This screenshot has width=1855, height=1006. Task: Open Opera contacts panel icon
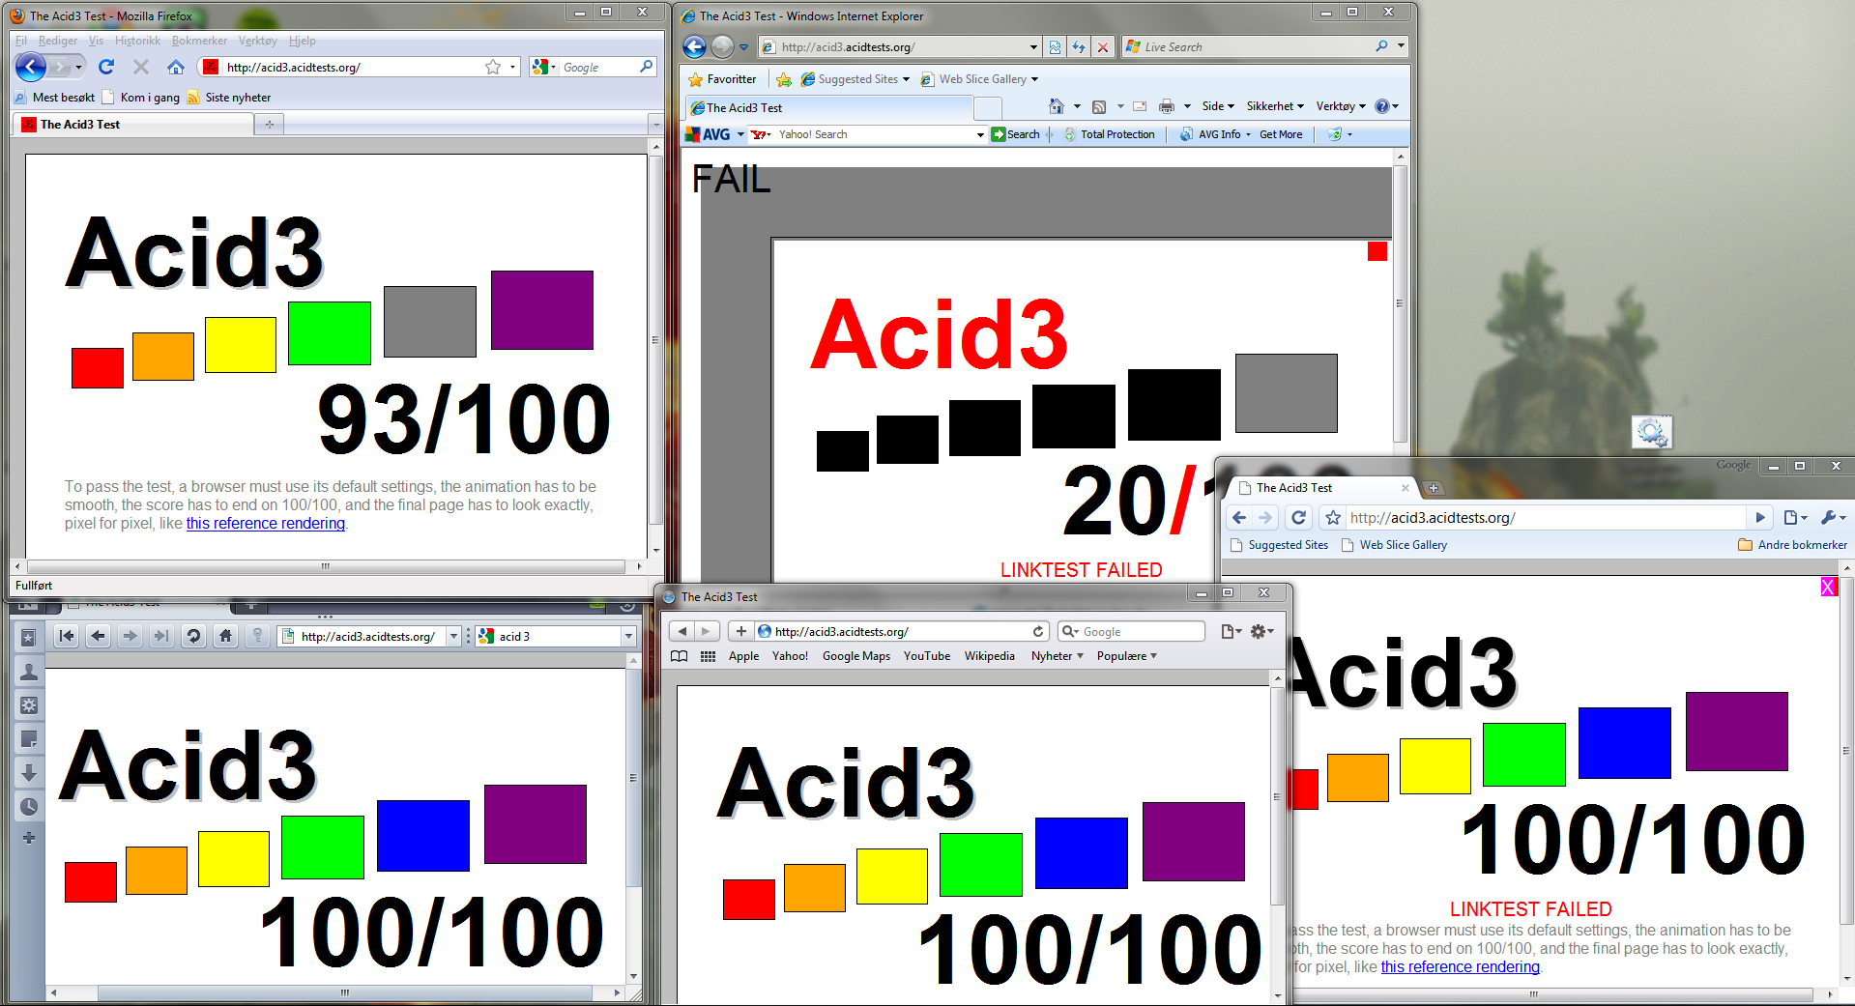click(x=29, y=672)
